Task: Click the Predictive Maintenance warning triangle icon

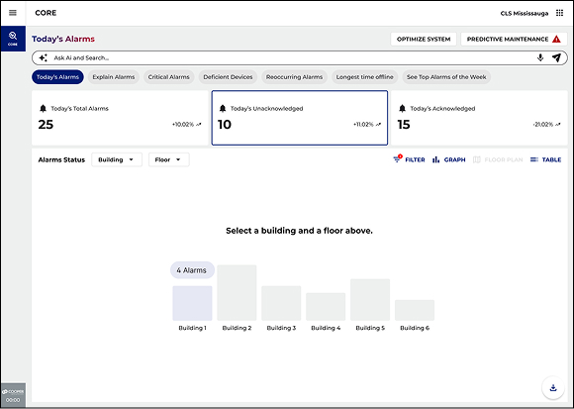Action: (556, 39)
